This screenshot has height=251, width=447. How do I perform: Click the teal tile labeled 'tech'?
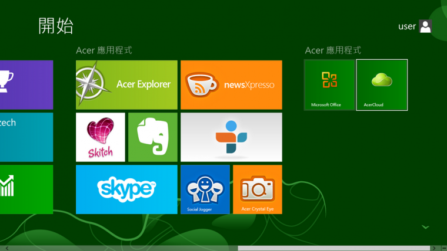coord(26,137)
